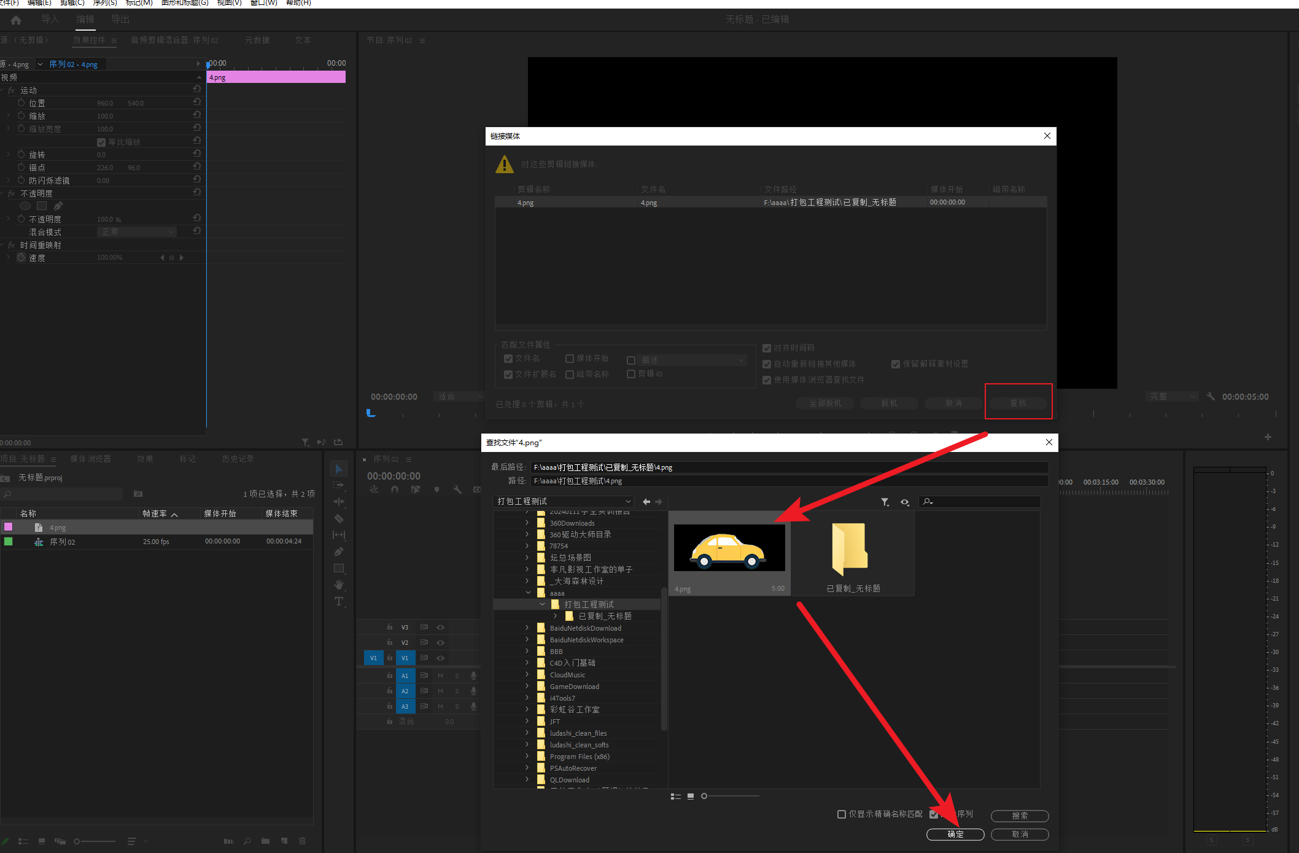Image resolution: width=1299 pixels, height=853 pixels.
Task: Open the file type filter icon
Action: [x=885, y=502]
